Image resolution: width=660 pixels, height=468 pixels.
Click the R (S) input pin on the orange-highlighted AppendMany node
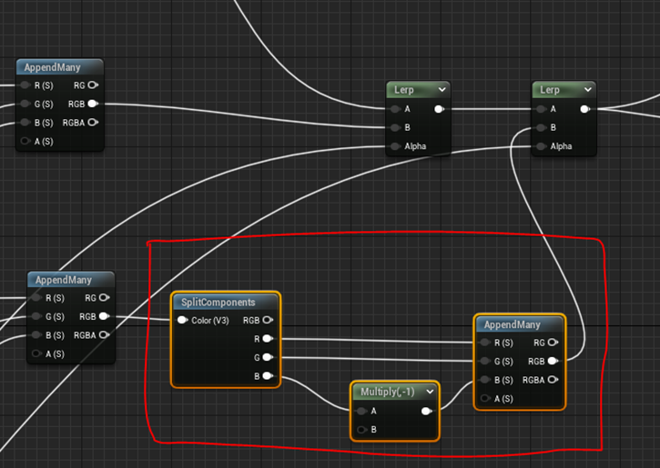click(x=485, y=343)
